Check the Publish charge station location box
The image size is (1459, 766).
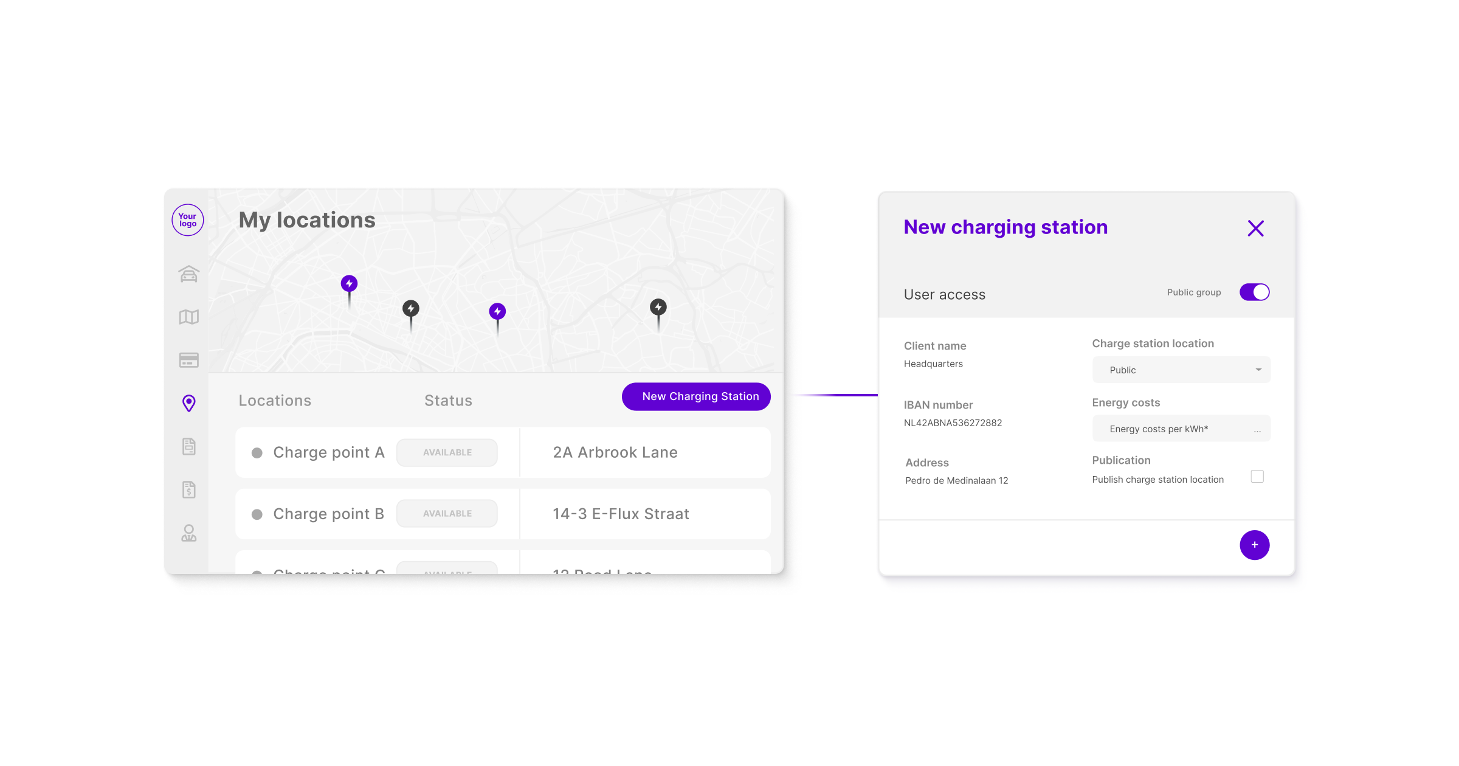pos(1257,477)
